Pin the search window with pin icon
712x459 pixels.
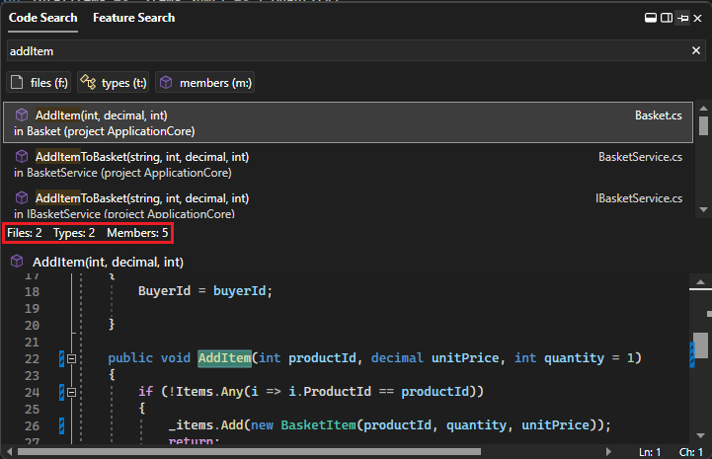[x=682, y=19]
